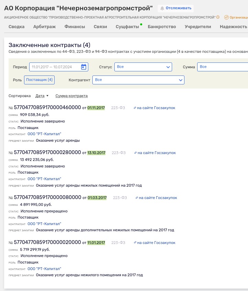Click the paperclip icon on the first Госзакупок link
This screenshot has height=291, width=248.
pos(134,107)
